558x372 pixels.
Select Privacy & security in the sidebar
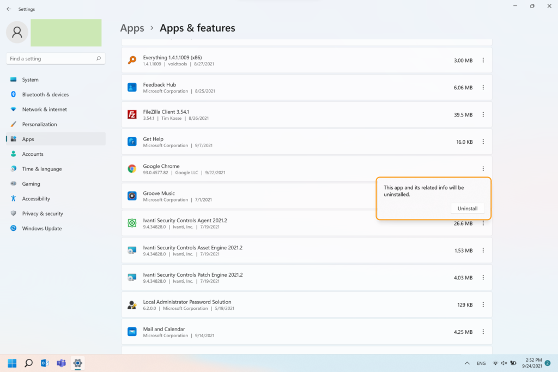pos(43,214)
